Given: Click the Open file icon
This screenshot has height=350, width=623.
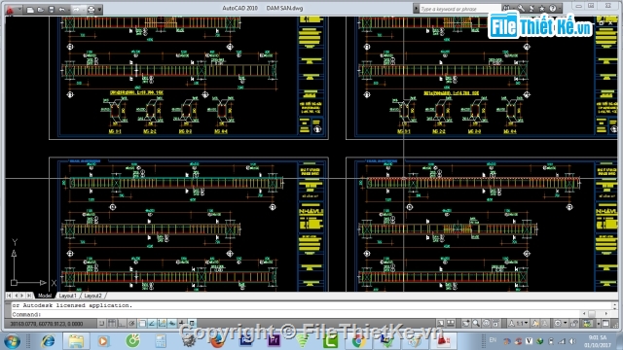Looking at the screenshot, I should tap(41, 10).
